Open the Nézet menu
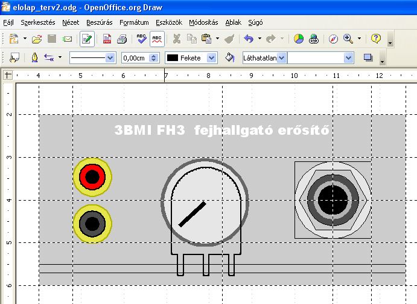 tap(71, 22)
